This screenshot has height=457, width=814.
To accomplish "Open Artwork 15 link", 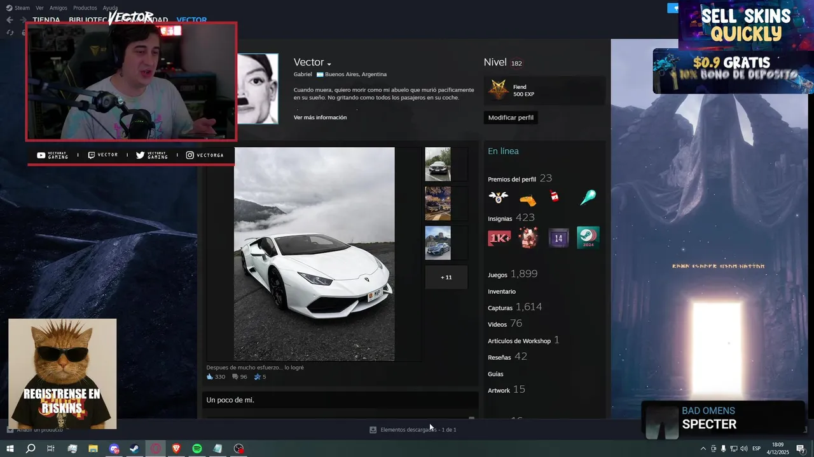I will pos(506,390).
